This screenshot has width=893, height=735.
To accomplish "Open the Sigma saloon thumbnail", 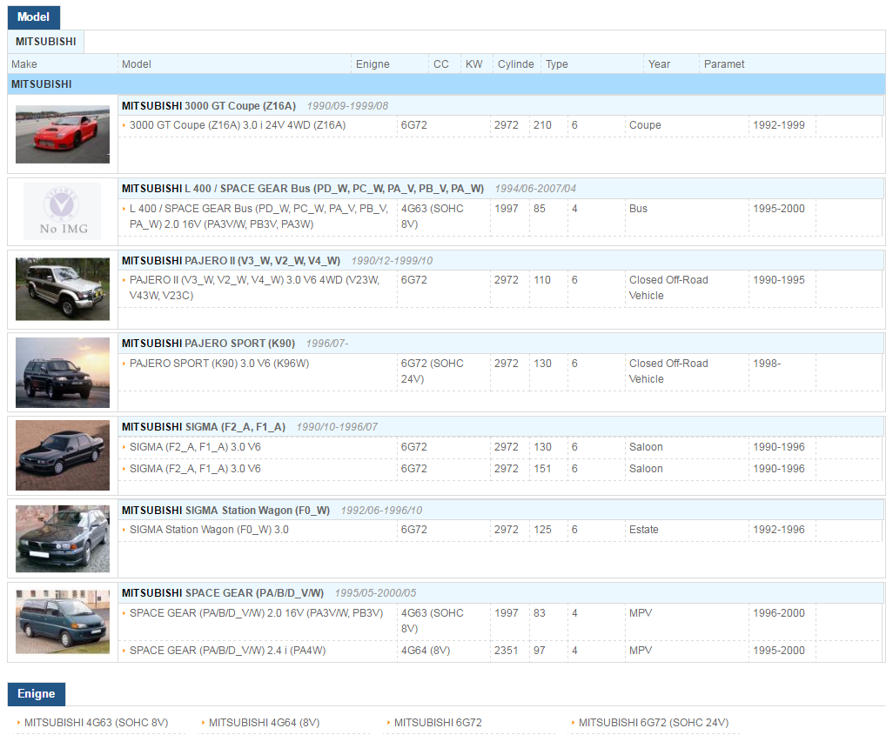I will pos(63,456).
